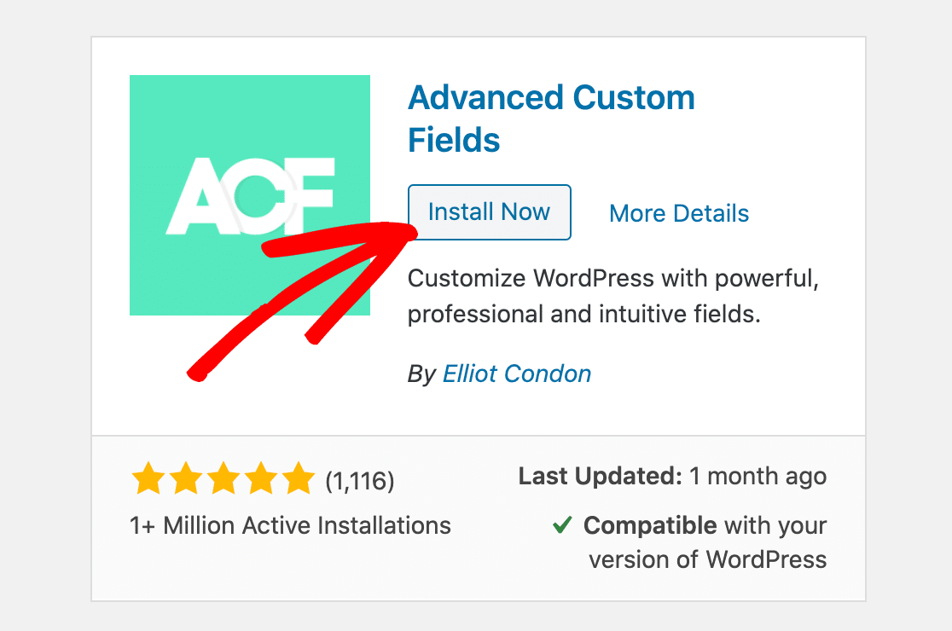Open More Details for the plugin

pyautogui.click(x=678, y=213)
